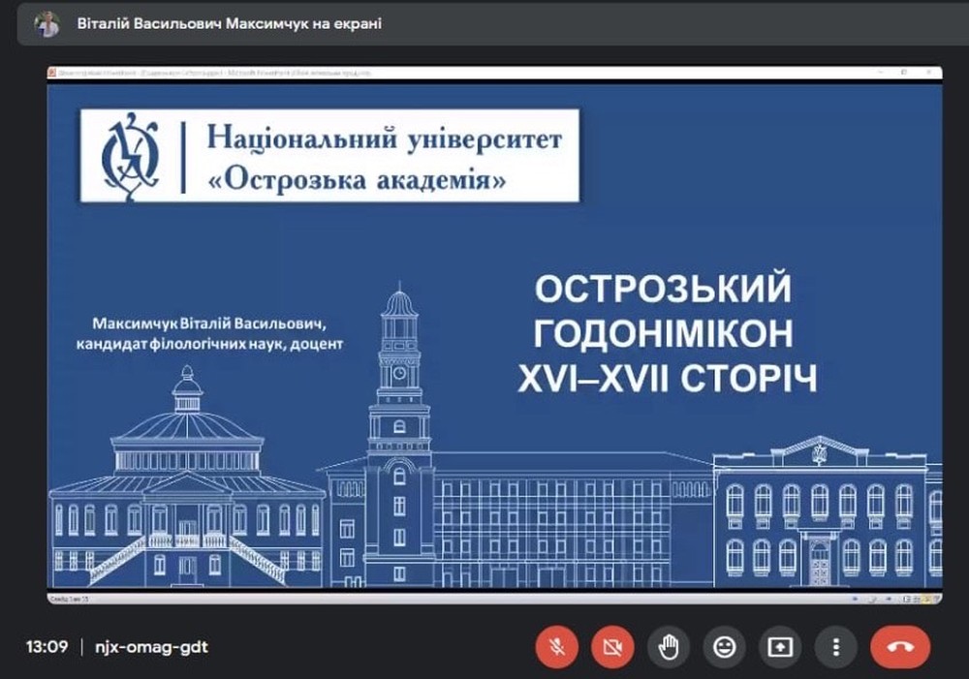Click the Ostroh Academy emblem logo on slide
The image size is (969, 679).
click(131, 156)
